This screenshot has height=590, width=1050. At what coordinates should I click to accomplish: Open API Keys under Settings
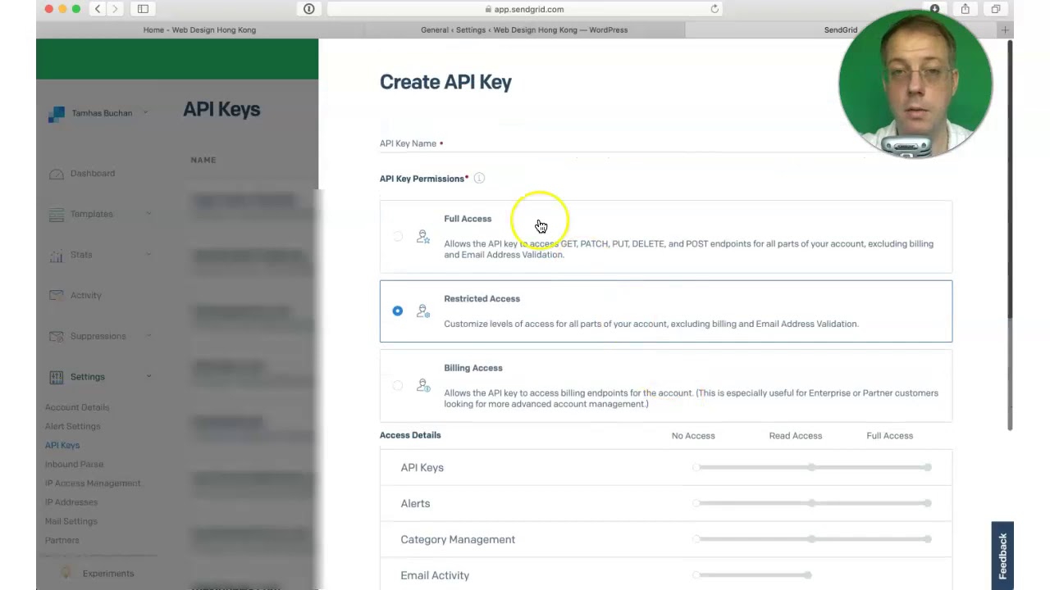(x=62, y=445)
